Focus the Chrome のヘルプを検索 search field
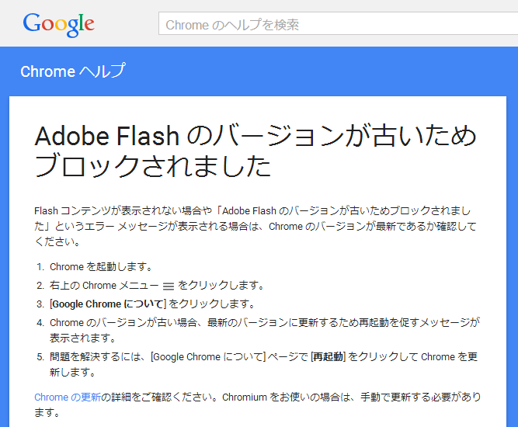518x427 pixels. [339, 23]
